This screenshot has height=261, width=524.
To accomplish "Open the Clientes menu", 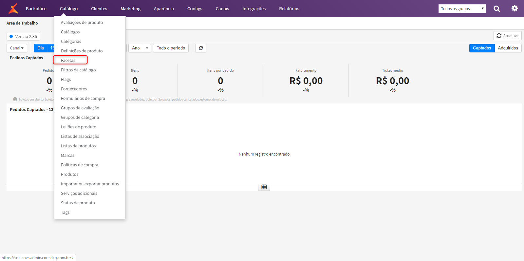I will point(99,9).
